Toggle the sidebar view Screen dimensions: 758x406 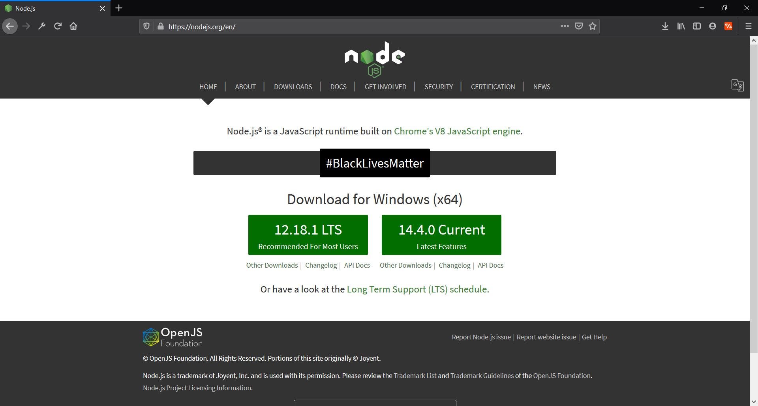[x=697, y=26]
